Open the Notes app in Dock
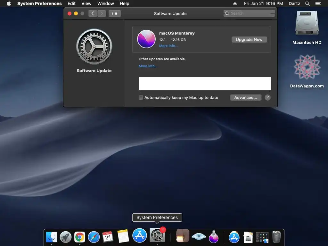The image size is (328, 246). pos(123,236)
